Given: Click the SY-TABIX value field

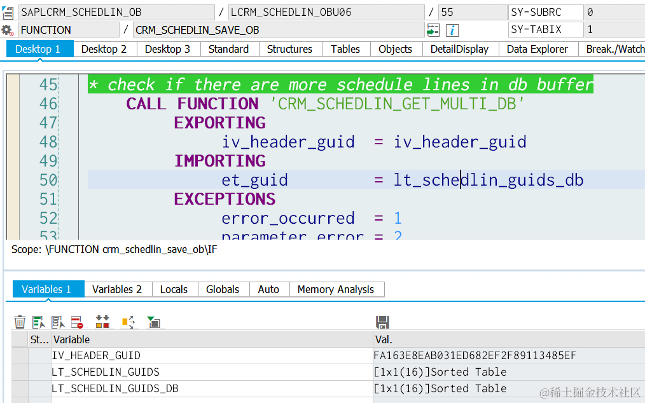Looking at the screenshot, I should [614, 30].
